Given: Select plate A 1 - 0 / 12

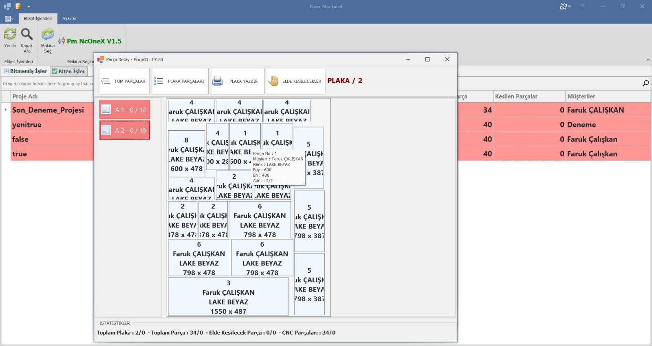Looking at the screenshot, I should click(125, 109).
